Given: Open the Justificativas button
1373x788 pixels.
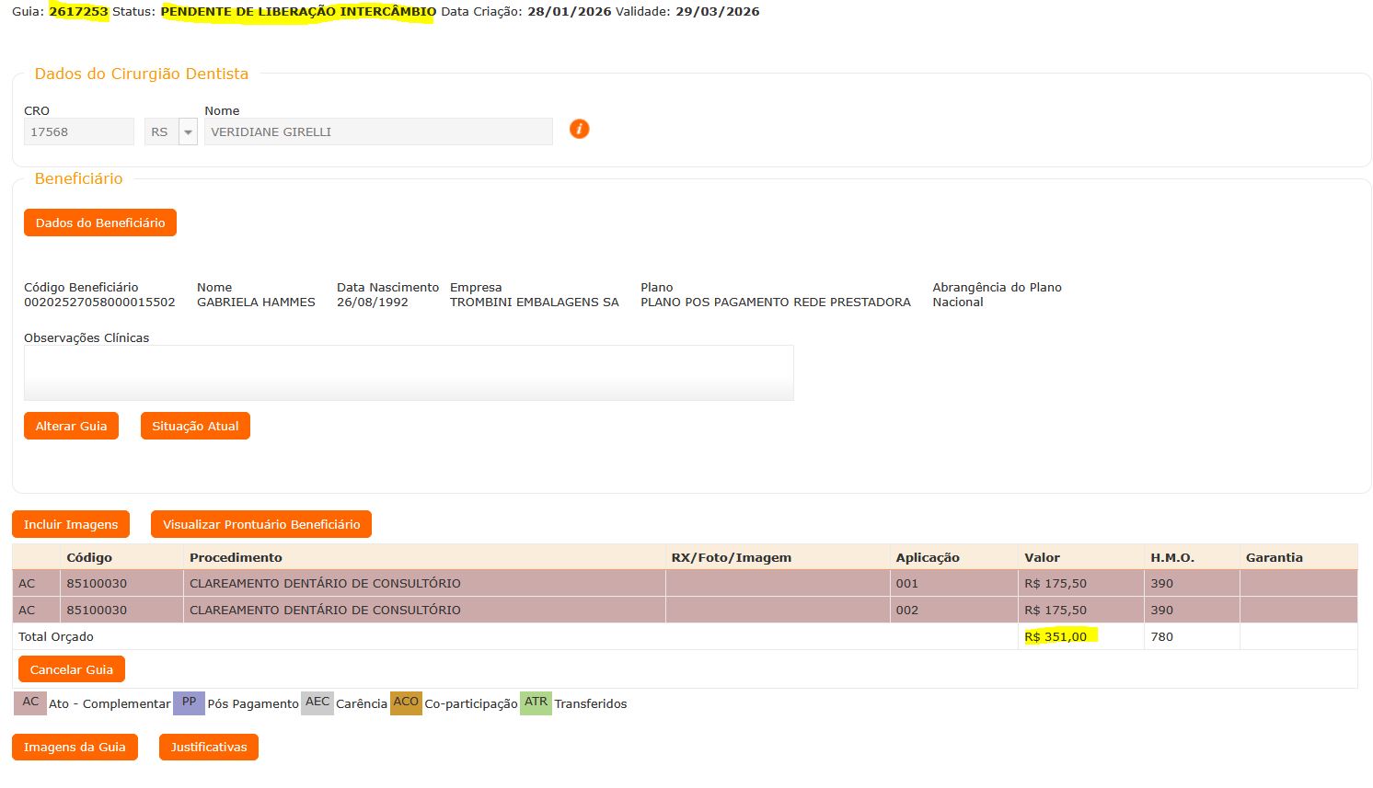Looking at the screenshot, I should [x=209, y=748].
